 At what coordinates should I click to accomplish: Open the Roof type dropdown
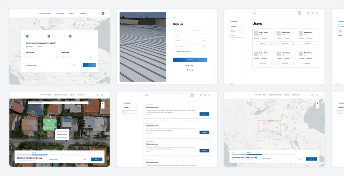(x=77, y=57)
